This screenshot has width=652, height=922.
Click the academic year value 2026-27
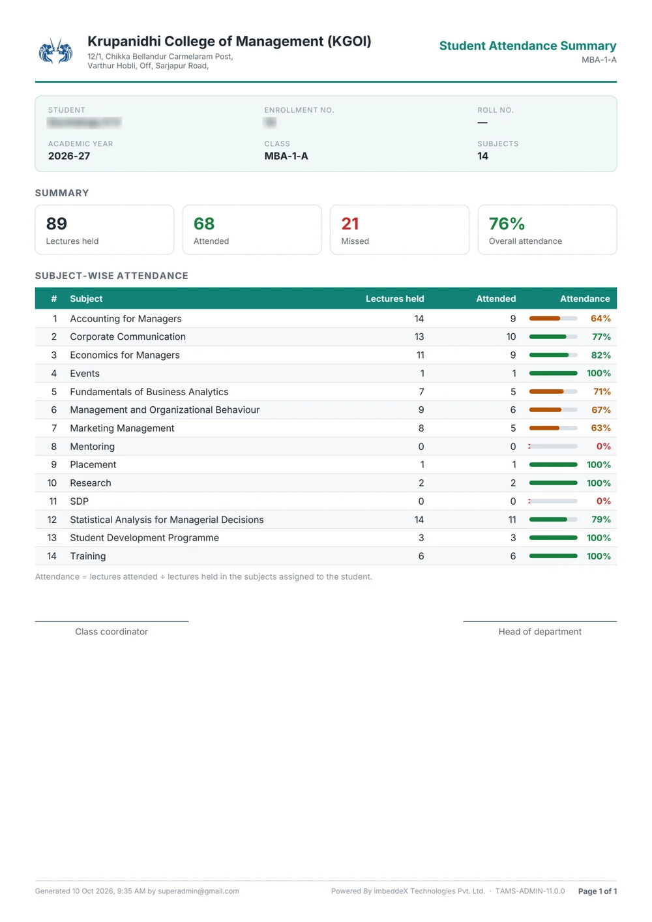(69, 156)
